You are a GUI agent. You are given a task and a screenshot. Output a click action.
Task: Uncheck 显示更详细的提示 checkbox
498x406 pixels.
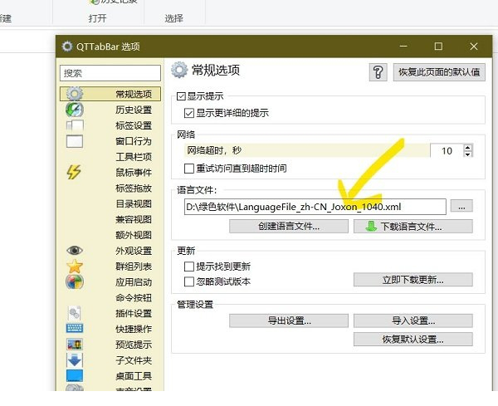coord(189,113)
